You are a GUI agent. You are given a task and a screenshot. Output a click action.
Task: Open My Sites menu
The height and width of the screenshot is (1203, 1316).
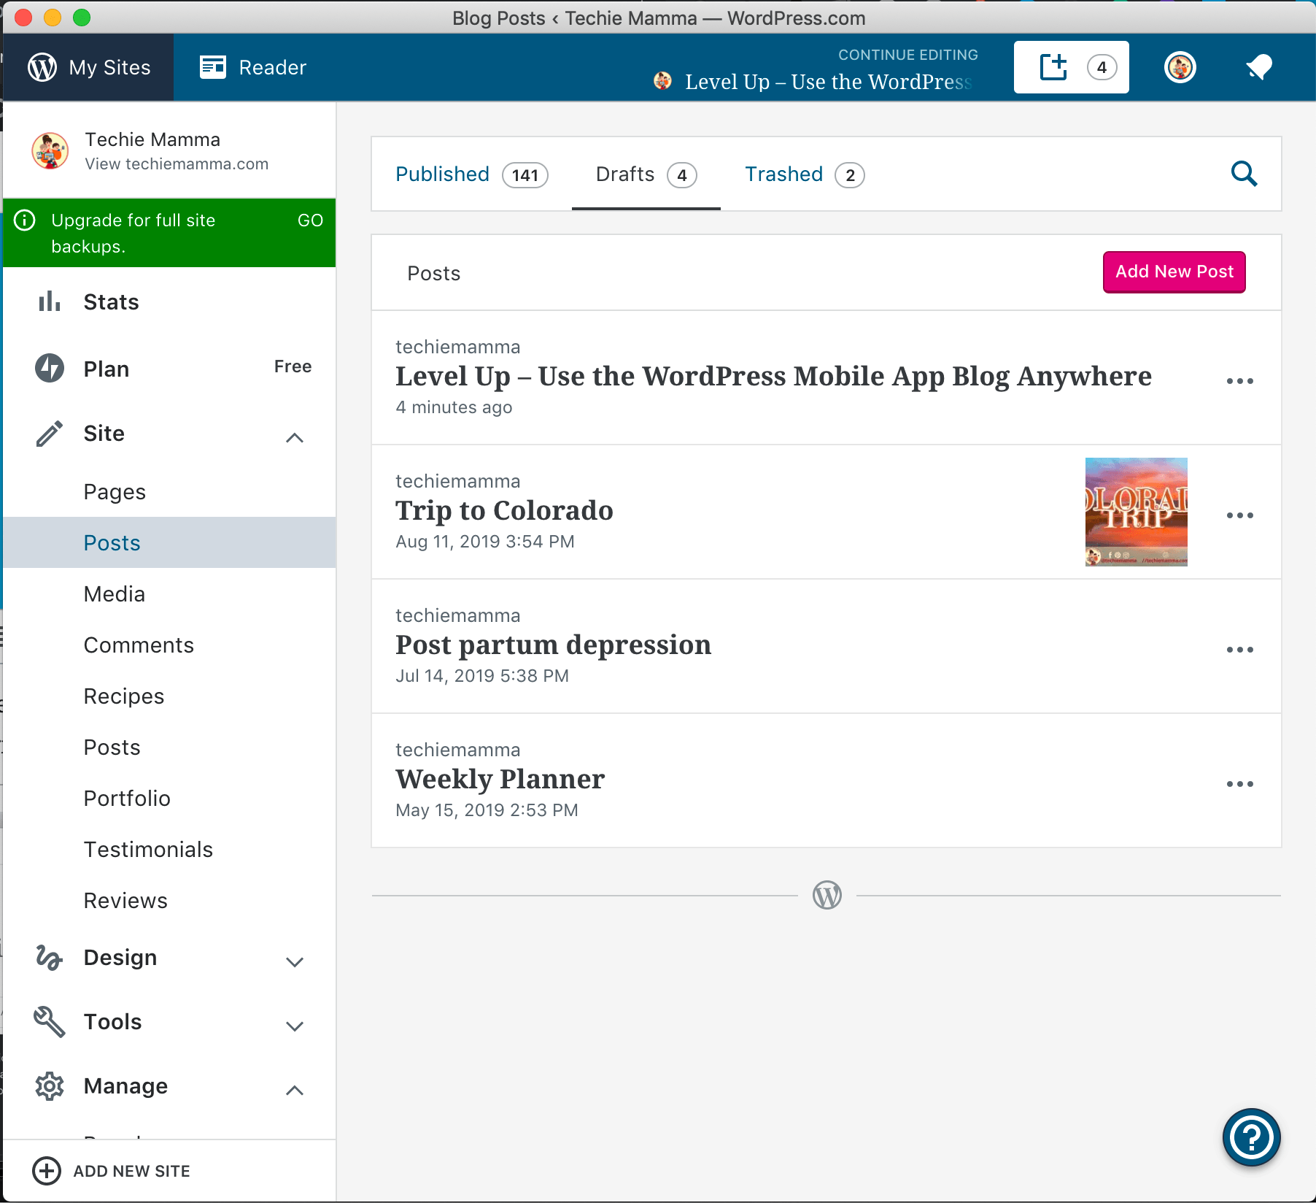point(89,67)
